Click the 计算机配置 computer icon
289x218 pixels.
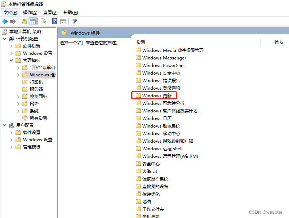click(x=12, y=39)
